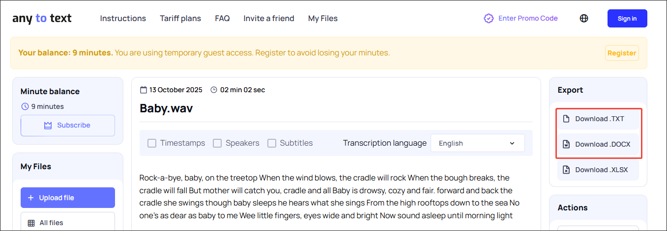Click the XLSX file download icon
667x231 pixels.
point(566,170)
